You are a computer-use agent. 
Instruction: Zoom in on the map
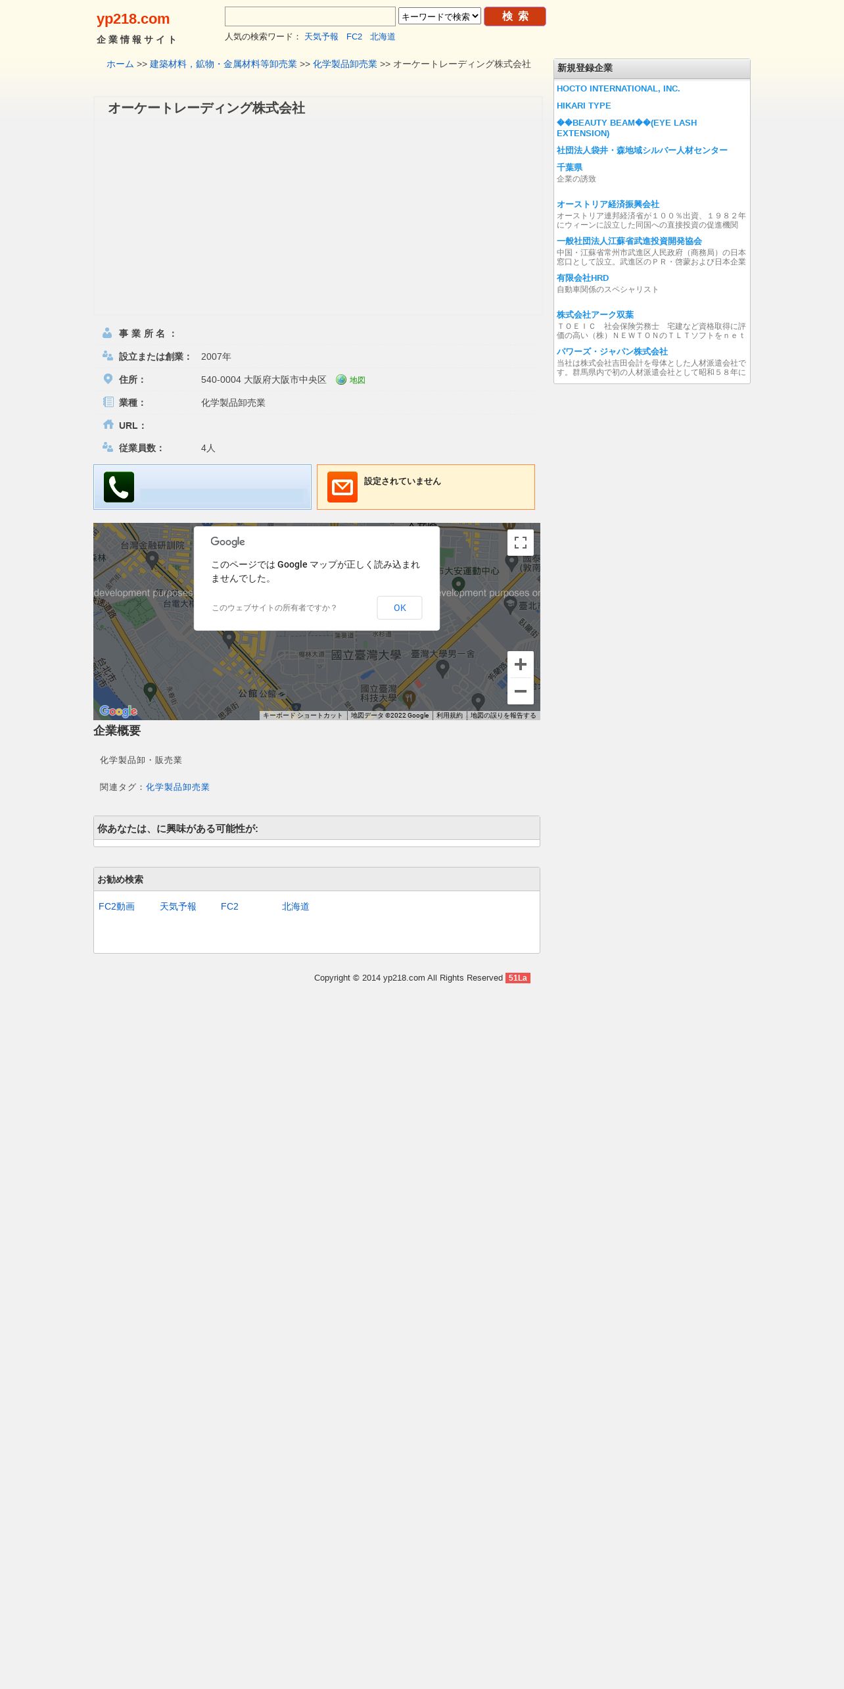[521, 664]
